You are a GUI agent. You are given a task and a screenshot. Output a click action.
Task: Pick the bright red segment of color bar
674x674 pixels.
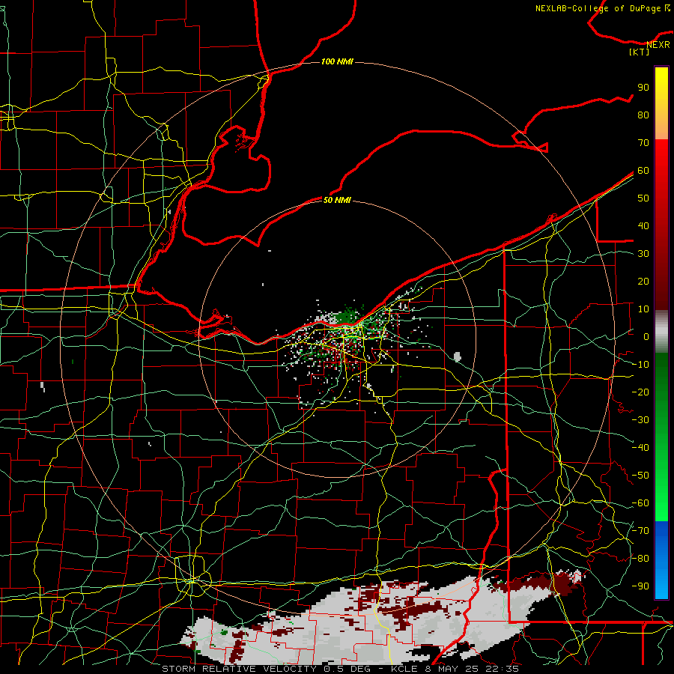(x=661, y=172)
